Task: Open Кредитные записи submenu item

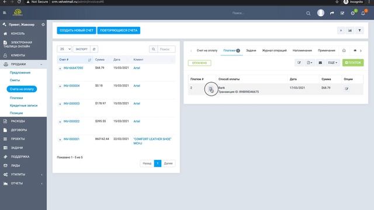Action: point(23,106)
